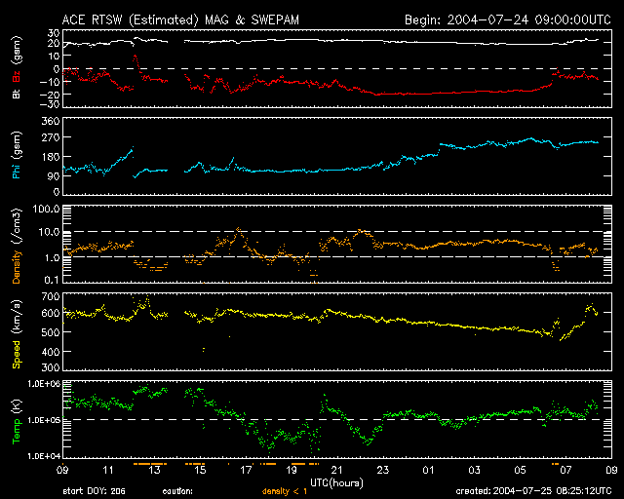Click the '1.0E+06' tick on the Temp axis
Image resolution: width=624 pixels, height=499 pixels.
click(x=44, y=384)
